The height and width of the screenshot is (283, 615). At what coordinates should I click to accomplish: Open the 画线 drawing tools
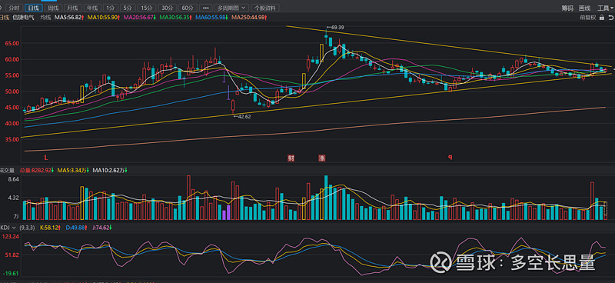click(x=584, y=8)
